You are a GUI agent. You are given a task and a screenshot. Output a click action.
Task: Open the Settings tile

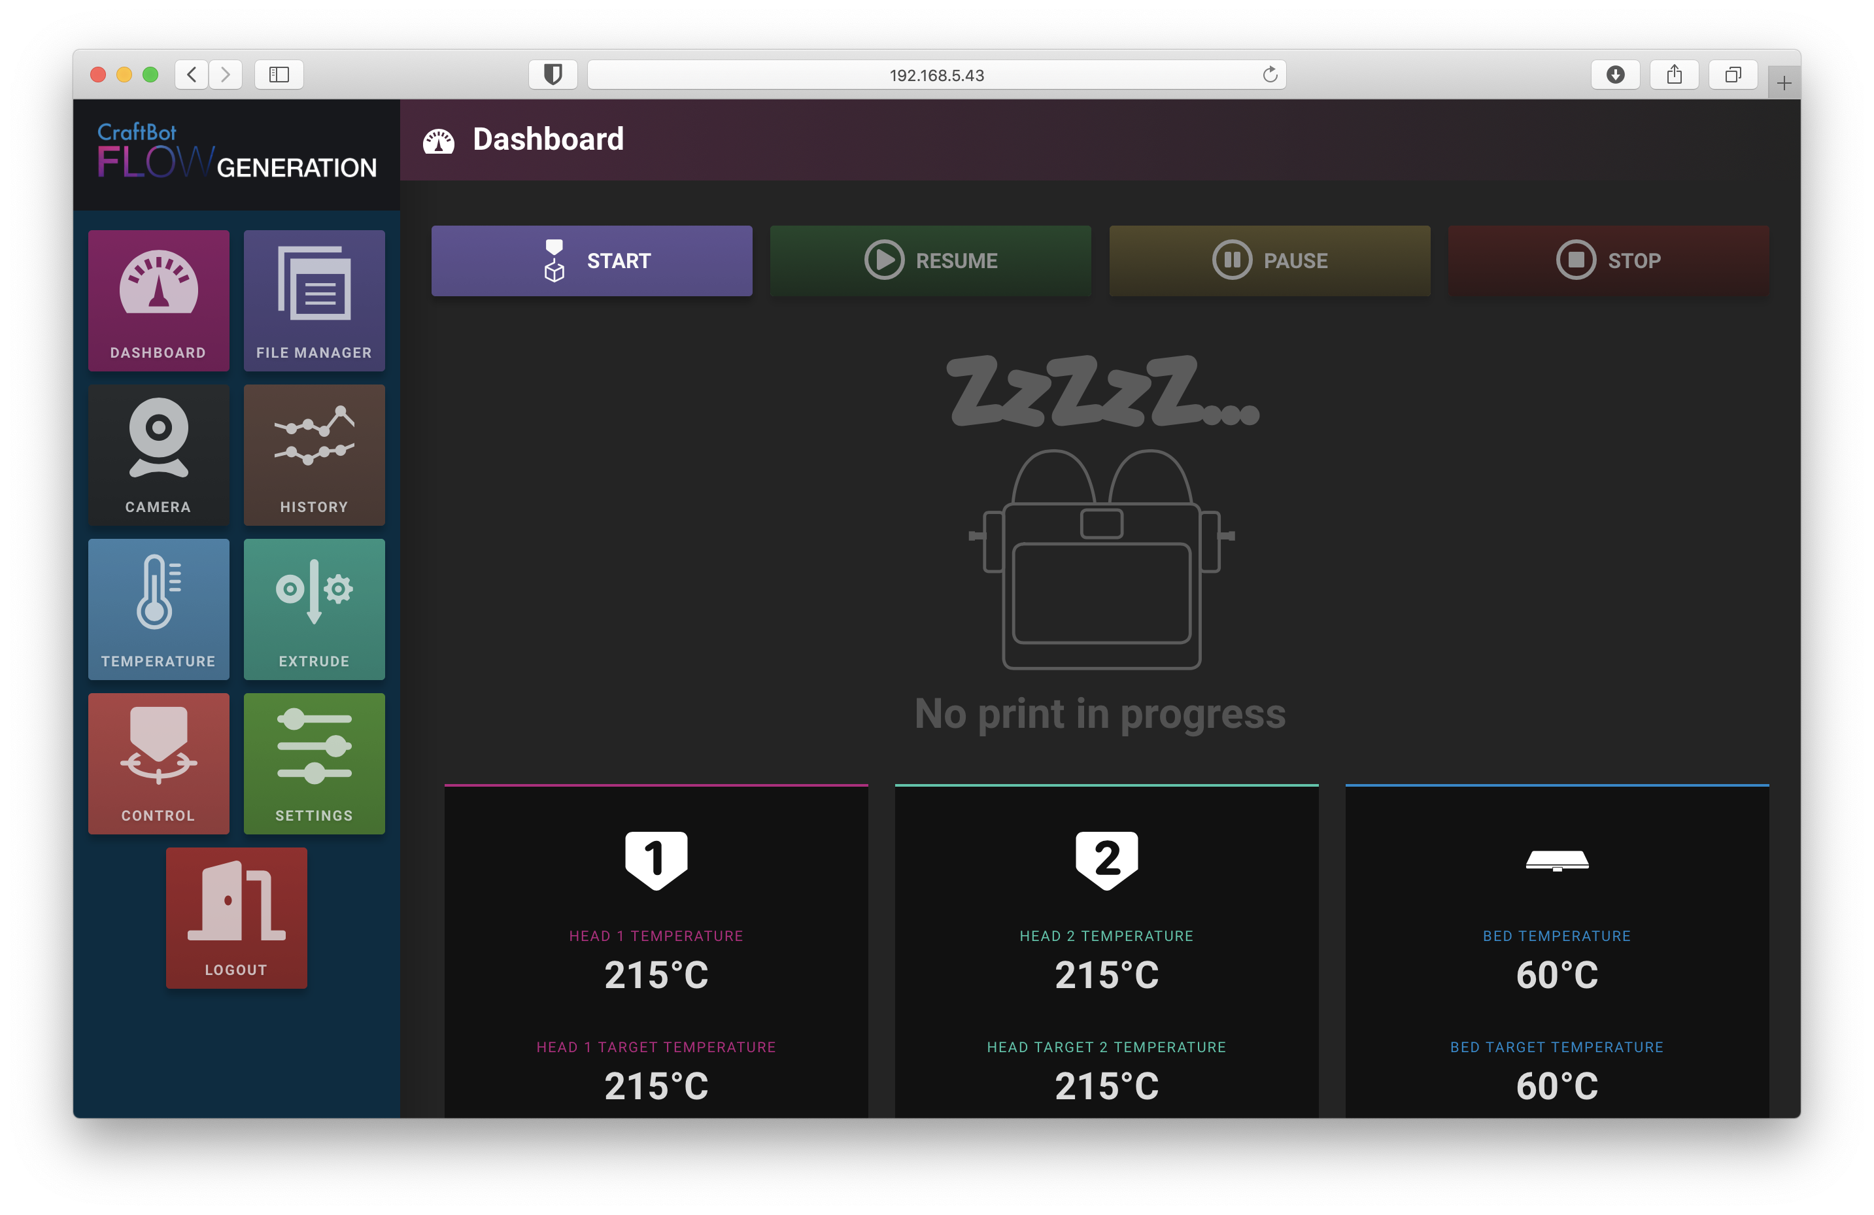[314, 763]
